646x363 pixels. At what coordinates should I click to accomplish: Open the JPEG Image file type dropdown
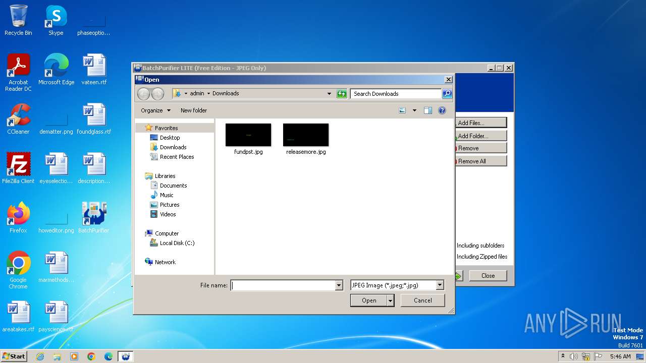(397, 285)
